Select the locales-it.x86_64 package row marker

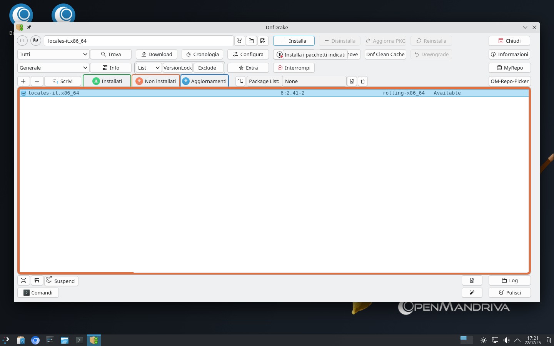click(24, 93)
